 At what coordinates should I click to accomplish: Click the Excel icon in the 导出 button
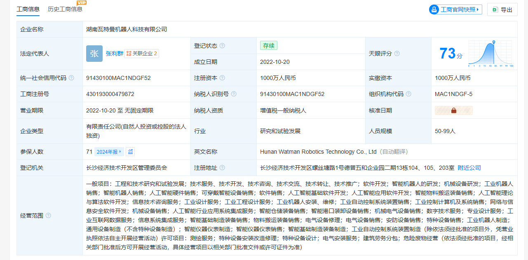(x=495, y=9)
